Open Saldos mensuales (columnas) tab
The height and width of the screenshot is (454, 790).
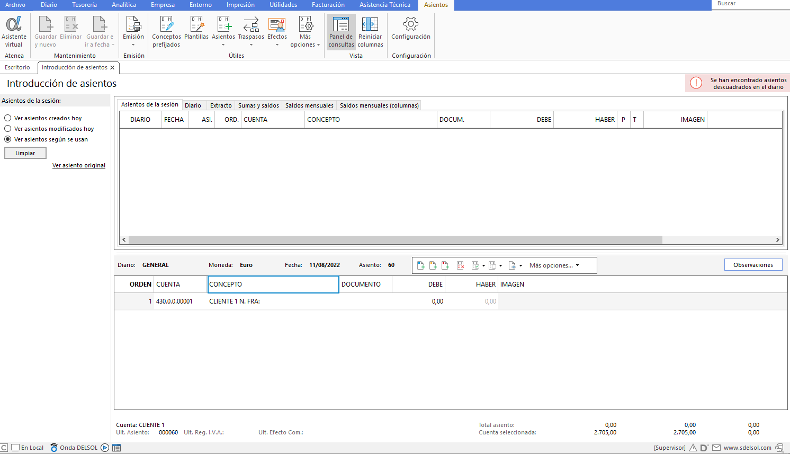pos(379,105)
